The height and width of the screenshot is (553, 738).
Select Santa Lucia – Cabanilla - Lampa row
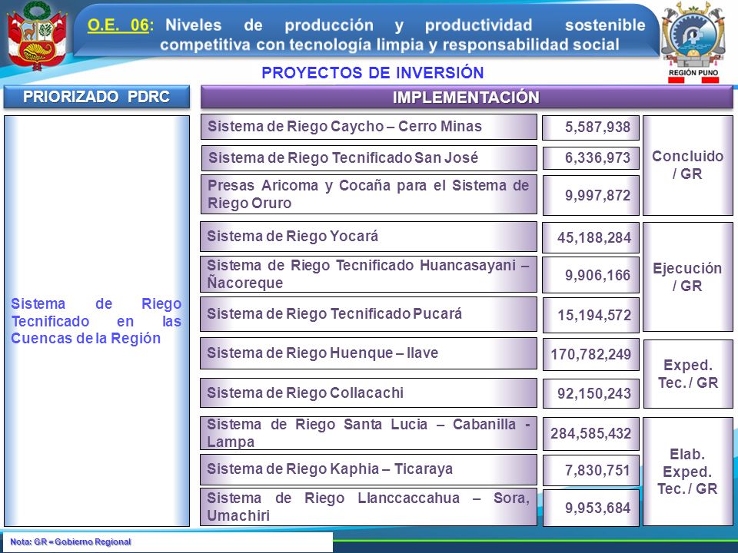click(368, 433)
